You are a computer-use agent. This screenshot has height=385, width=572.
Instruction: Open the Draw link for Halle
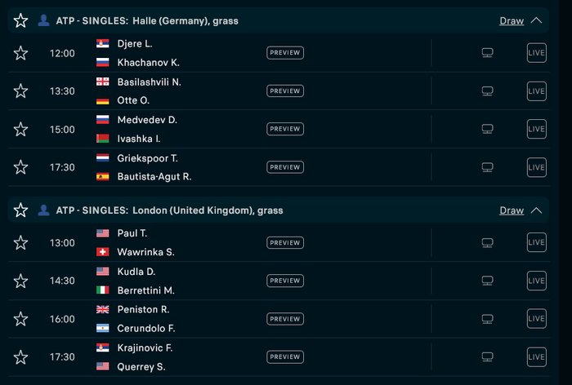[x=512, y=20]
